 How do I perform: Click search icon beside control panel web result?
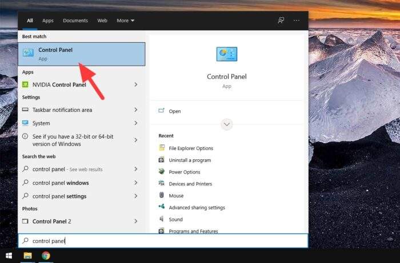(x=25, y=169)
